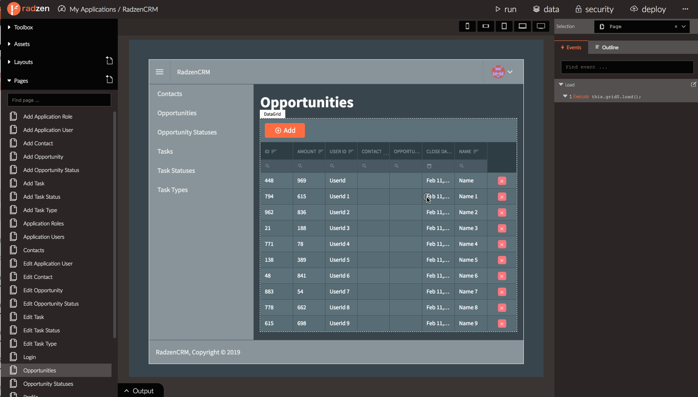Switch to the Events tab
Viewport: 698px width, 397px height.
[x=571, y=47]
